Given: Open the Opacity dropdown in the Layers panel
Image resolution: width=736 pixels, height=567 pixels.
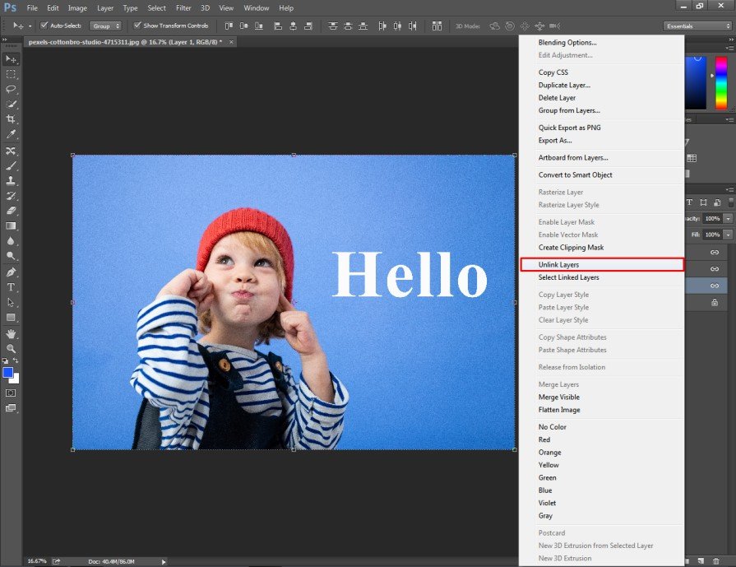Looking at the screenshot, I should 728,219.
